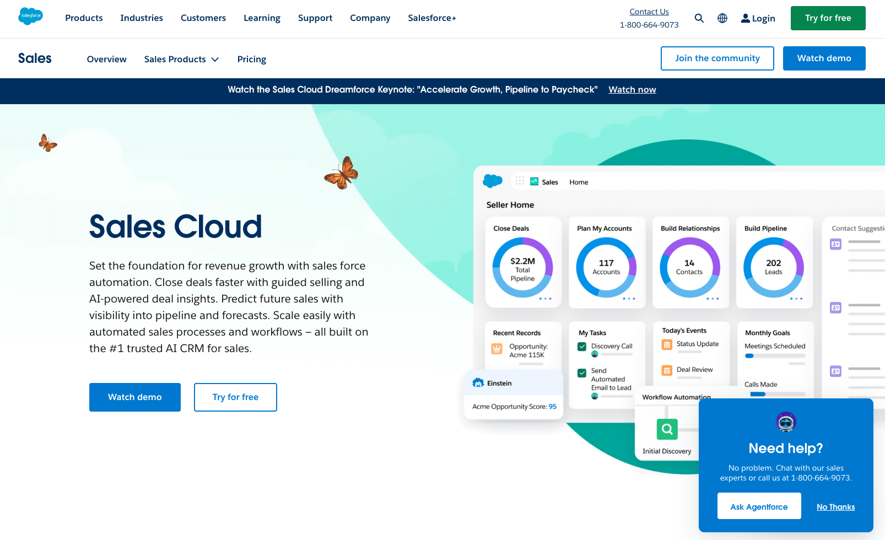Click the Login user icon
The height and width of the screenshot is (540, 885).
(746, 18)
